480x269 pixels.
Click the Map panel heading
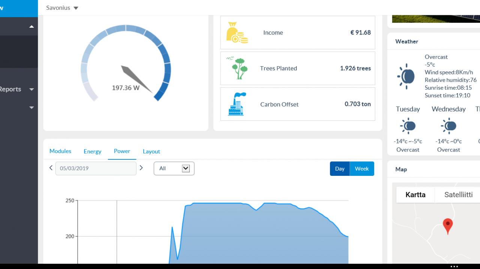pos(401,169)
